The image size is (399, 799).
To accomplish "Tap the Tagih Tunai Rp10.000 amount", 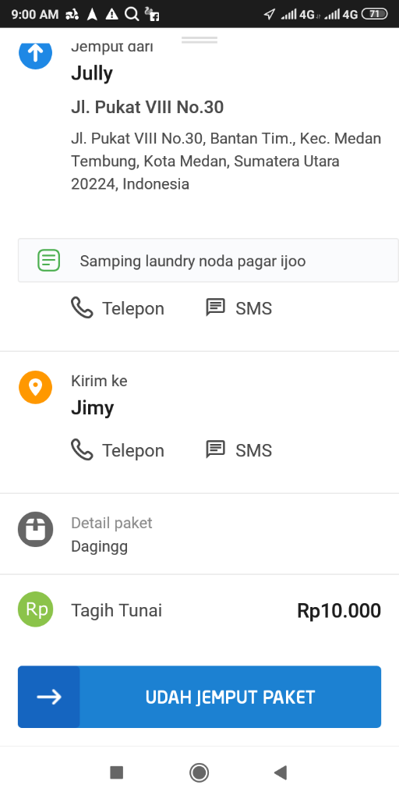I will (339, 610).
